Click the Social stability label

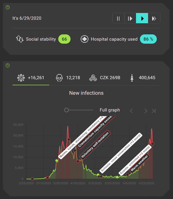point(41,39)
